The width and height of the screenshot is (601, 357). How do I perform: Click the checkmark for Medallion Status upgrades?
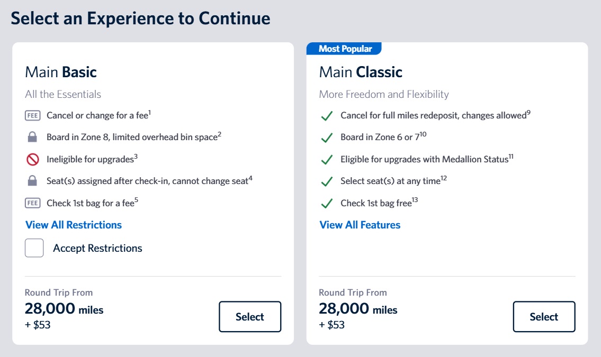tap(327, 159)
